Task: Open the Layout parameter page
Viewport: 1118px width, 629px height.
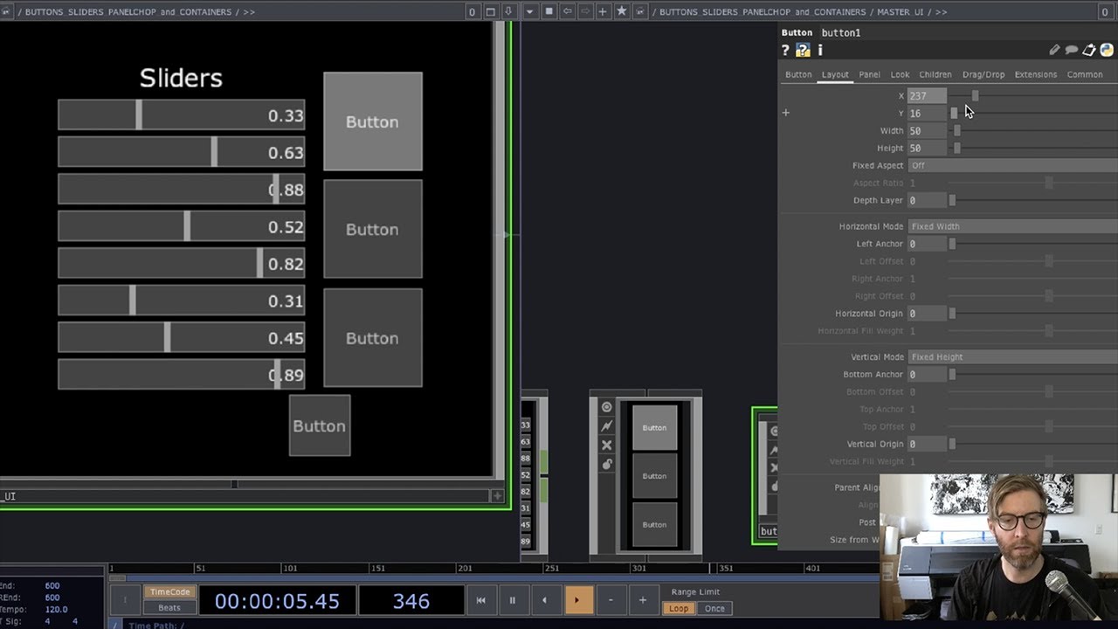Action: tap(835, 74)
